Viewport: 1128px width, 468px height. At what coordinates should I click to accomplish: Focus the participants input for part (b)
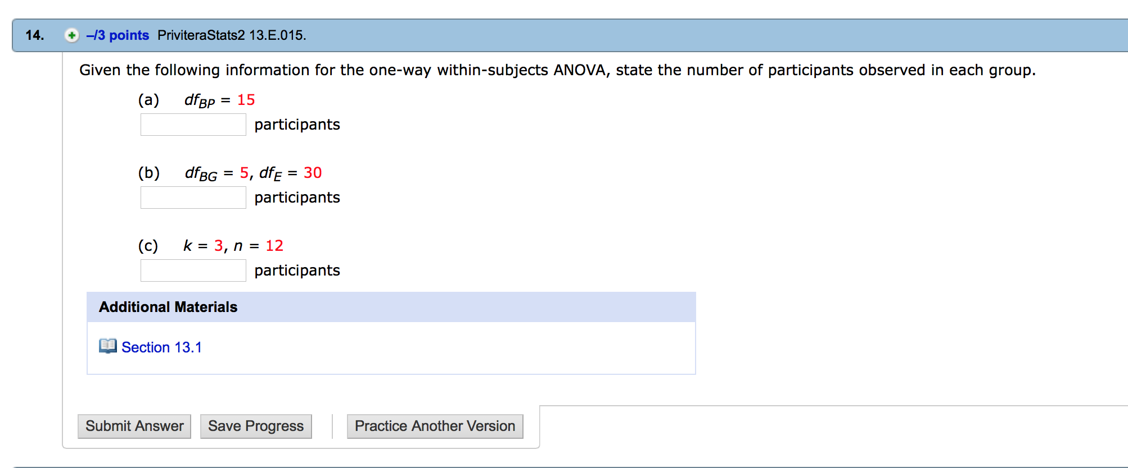click(193, 198)
